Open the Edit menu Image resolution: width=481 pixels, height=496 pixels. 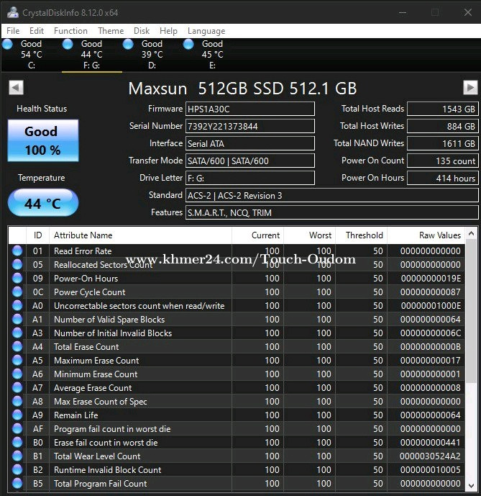[37, 31]
